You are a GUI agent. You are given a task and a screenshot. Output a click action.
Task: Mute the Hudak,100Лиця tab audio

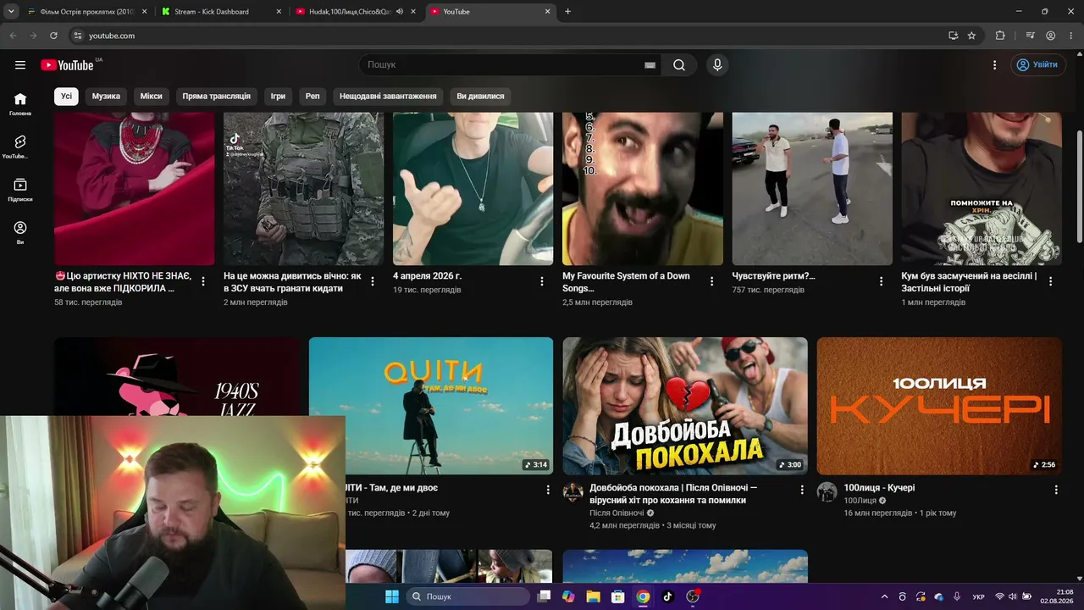tap(400, 12)
